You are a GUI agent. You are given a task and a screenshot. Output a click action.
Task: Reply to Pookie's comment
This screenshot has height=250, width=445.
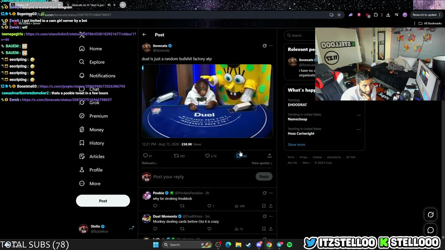155,206
